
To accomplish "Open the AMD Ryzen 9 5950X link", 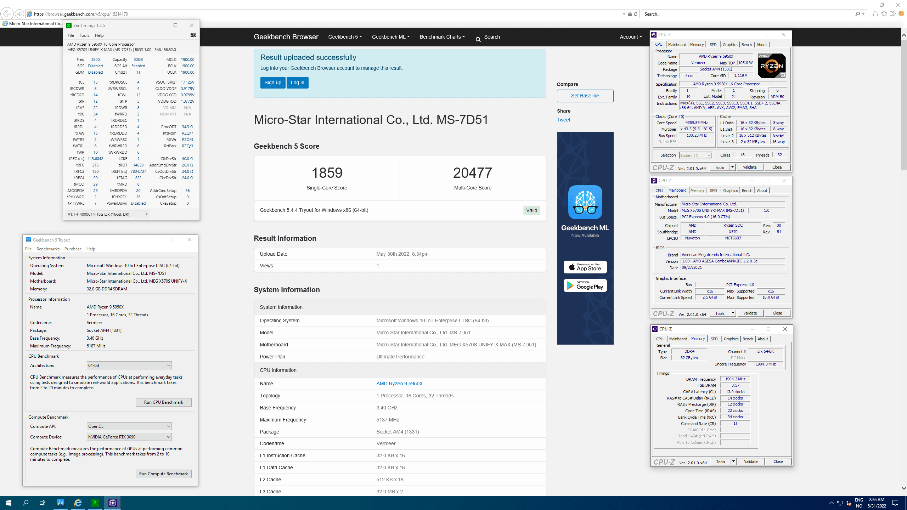I will 399,384.
